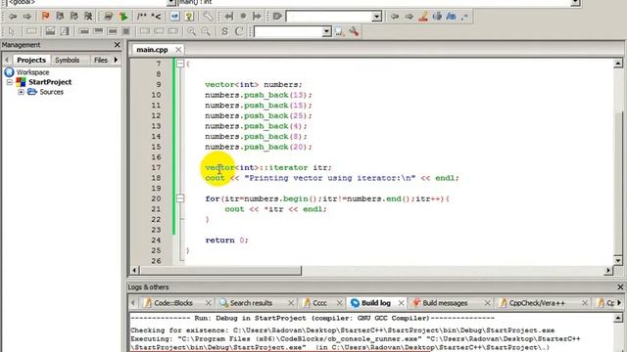Click the left double-arrow jump icon
Screen dimensions: 627x352
[228, 17]
